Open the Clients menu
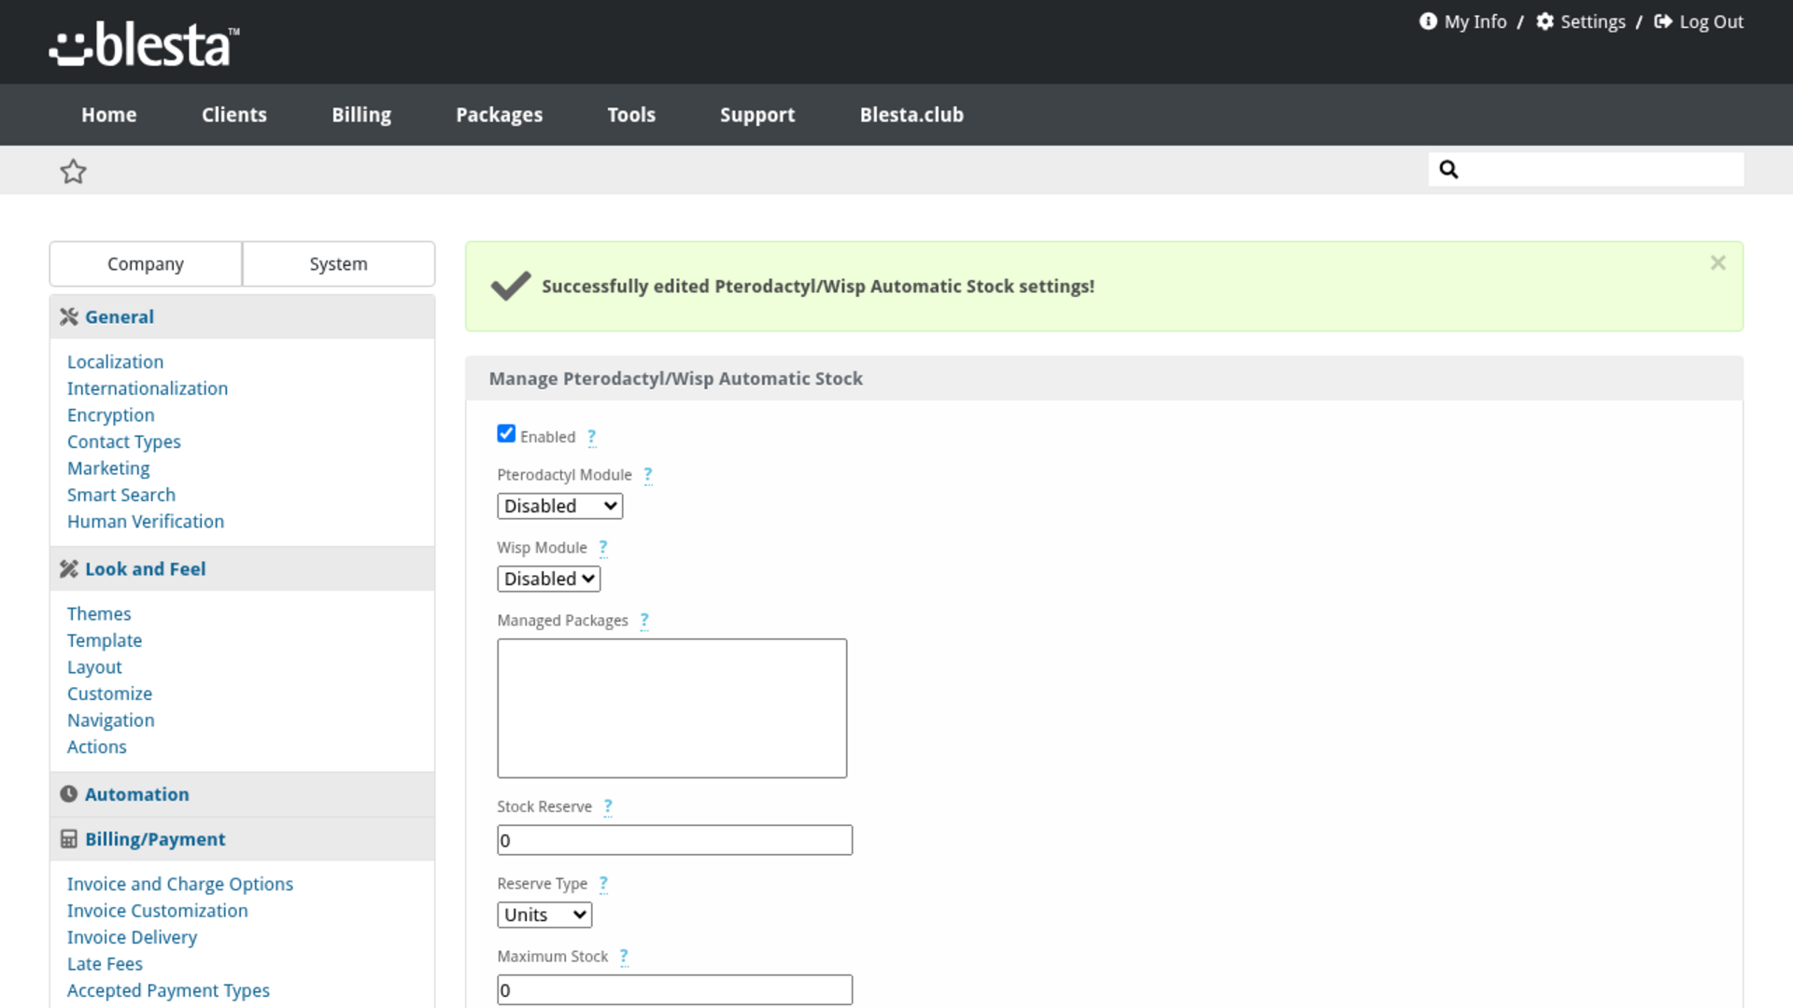 click(234, 115)
